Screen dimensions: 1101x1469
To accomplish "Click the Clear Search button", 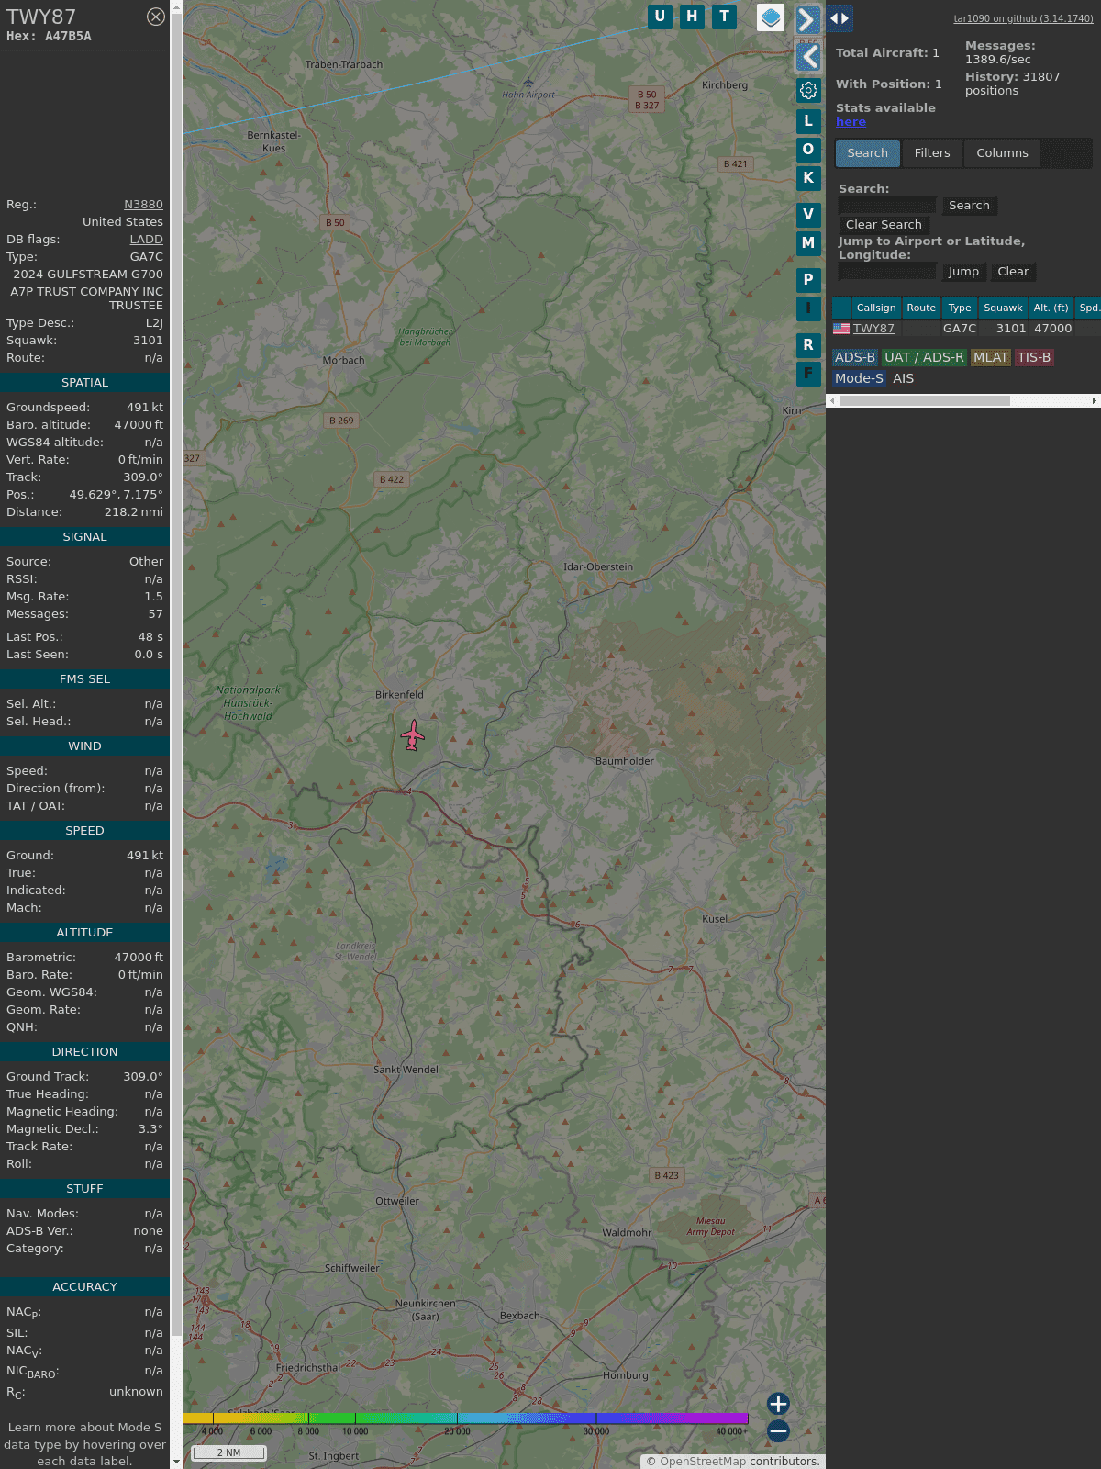I will 884,225.
